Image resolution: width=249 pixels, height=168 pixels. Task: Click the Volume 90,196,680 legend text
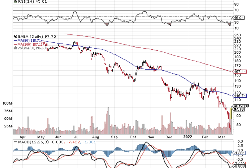[x=32, y=48]
